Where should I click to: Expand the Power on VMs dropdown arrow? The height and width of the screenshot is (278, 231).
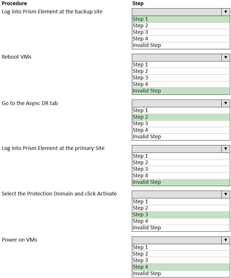pyautogui.click(x=226, y=240)
